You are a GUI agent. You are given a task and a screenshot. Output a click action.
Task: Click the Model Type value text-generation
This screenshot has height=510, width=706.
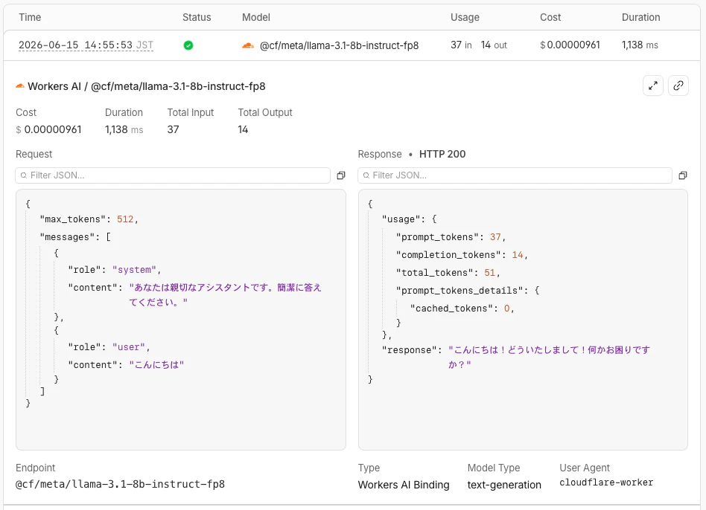pyautogui.click(x=504, y=485)
